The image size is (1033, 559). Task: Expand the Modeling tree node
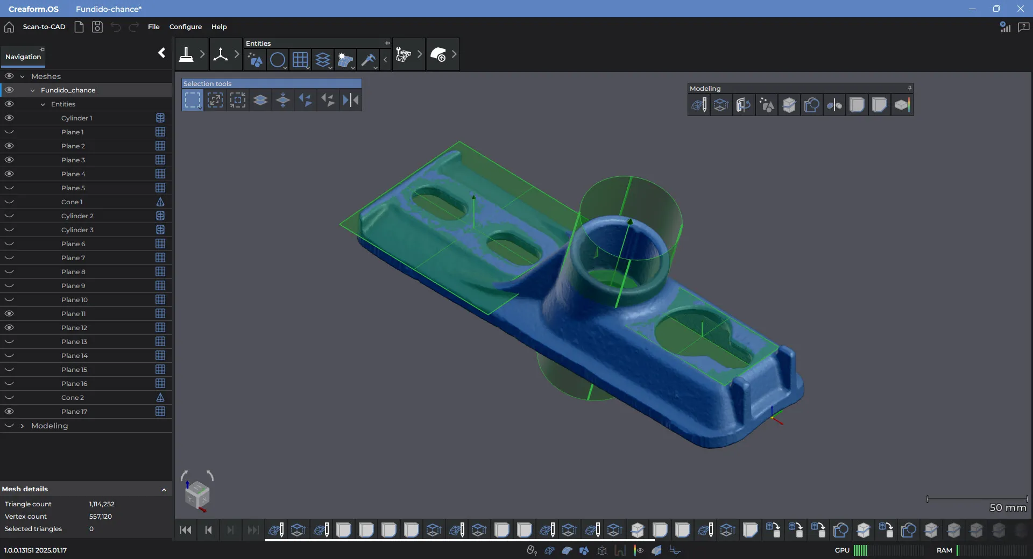22,426
